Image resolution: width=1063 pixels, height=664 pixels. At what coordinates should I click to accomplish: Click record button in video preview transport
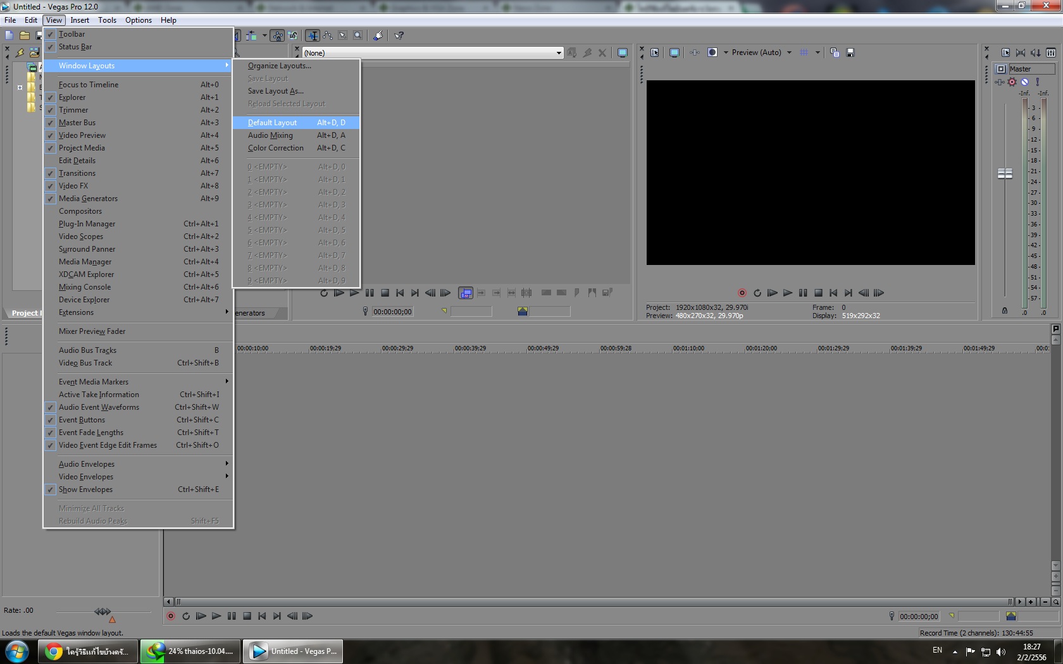coord(742,293)
